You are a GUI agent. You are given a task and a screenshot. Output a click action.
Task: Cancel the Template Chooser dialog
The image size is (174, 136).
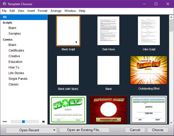pos(135,130)
